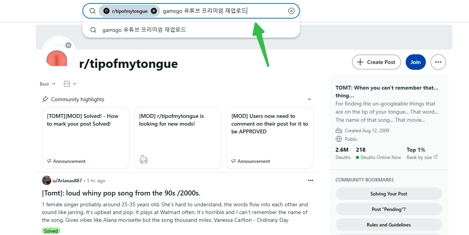Viewport: 469px width, 235px height.
Task: Click the tipofmytongue community avatar
Action: click(59, 53)
